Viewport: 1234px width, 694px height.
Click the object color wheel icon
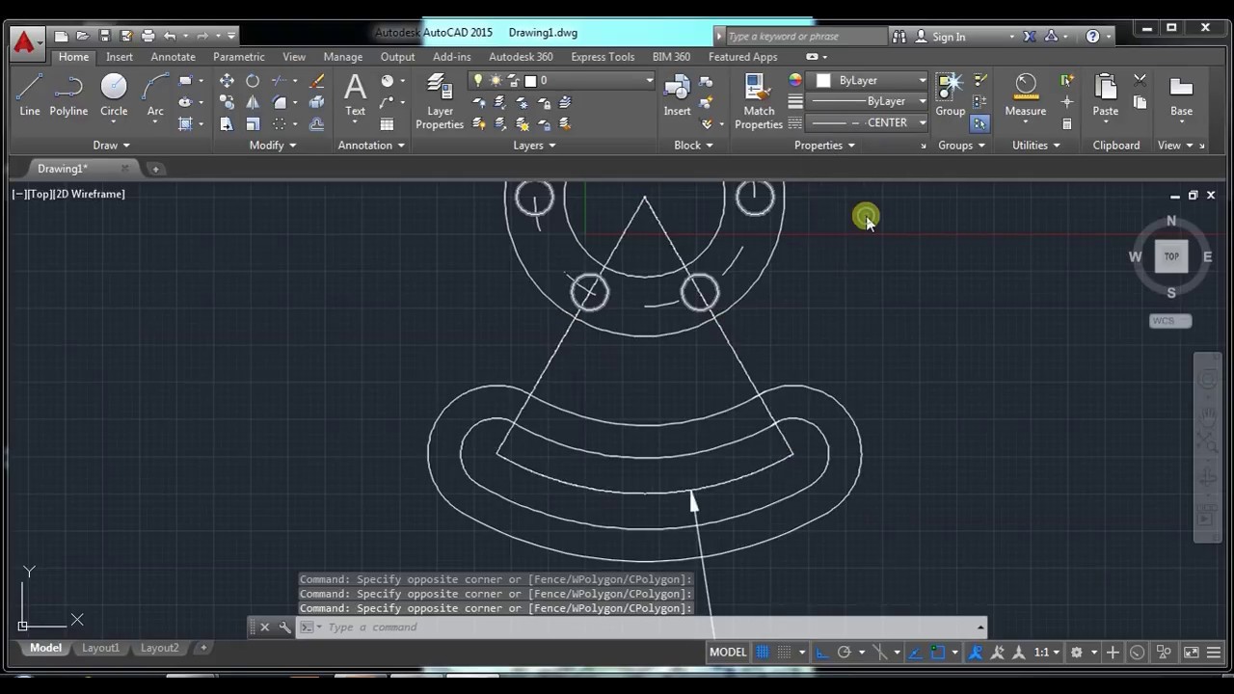(795, 81)
